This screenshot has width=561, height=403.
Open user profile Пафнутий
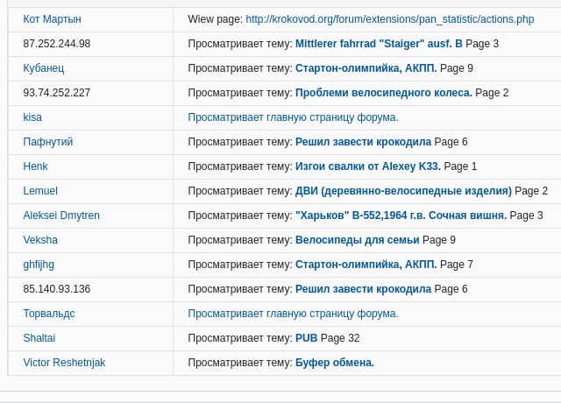coord(48,142)
